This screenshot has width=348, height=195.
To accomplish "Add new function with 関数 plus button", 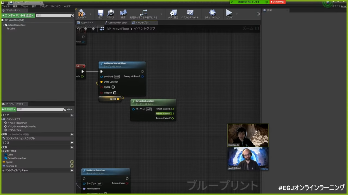I will click(72, 134).
